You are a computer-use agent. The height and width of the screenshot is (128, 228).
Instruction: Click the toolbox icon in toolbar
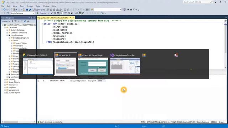point(131,10)
